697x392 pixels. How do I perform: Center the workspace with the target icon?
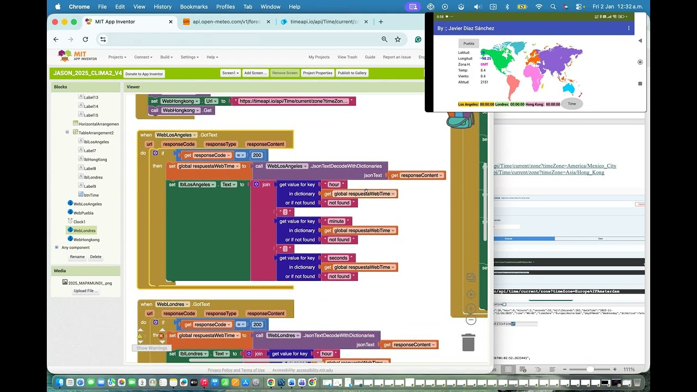471,295
